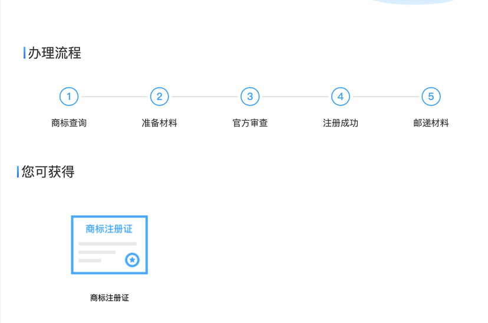Select the 注册成功 step label

tap(340, 123)
